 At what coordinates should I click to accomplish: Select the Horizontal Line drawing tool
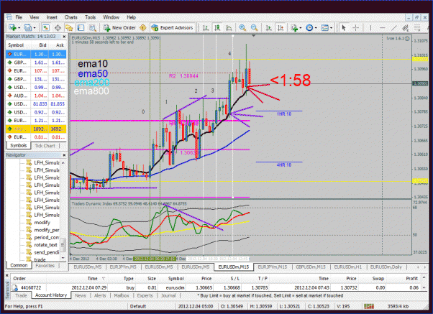383,27
